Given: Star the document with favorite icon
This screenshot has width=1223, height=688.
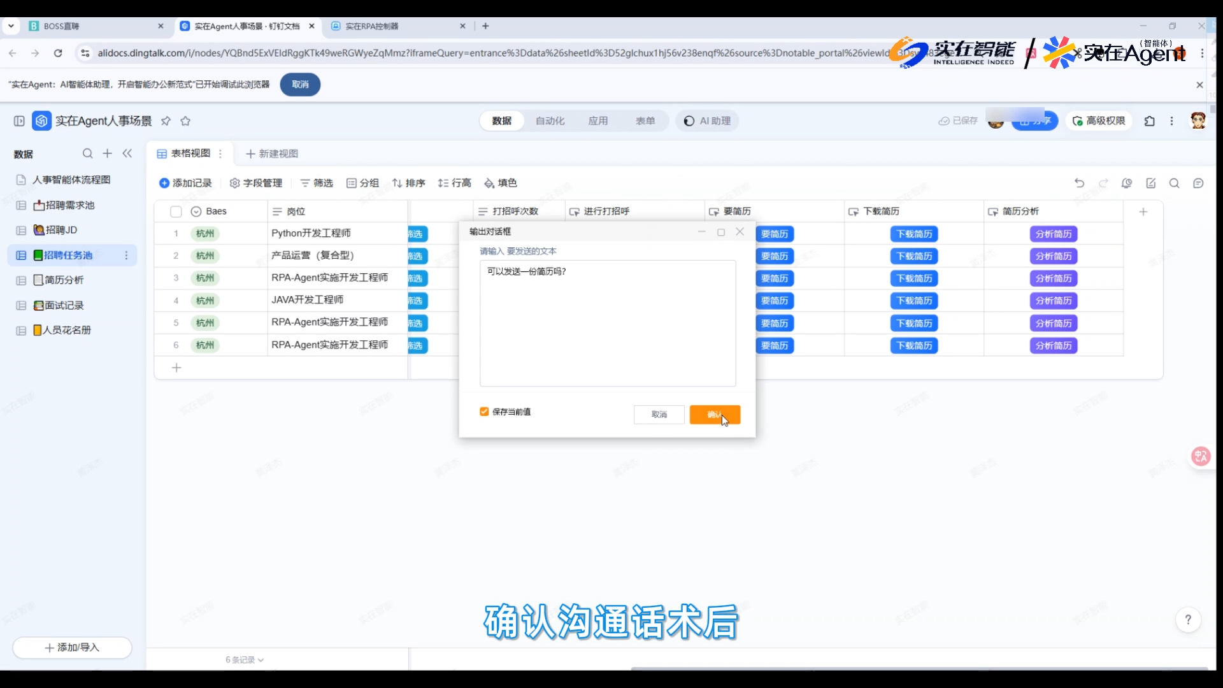Looking at the screenshot, I should [185, 121].
